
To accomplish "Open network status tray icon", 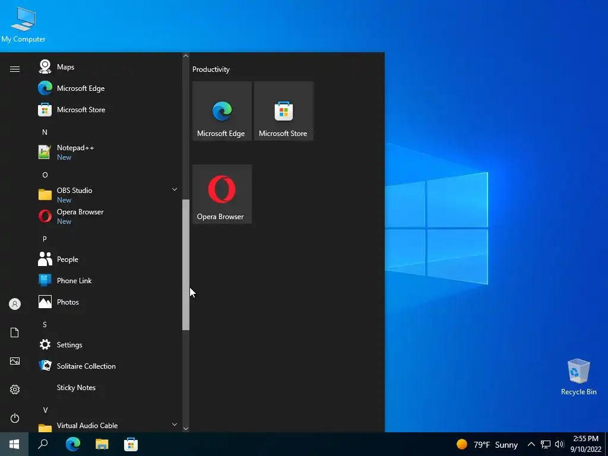I will (546, 444).
